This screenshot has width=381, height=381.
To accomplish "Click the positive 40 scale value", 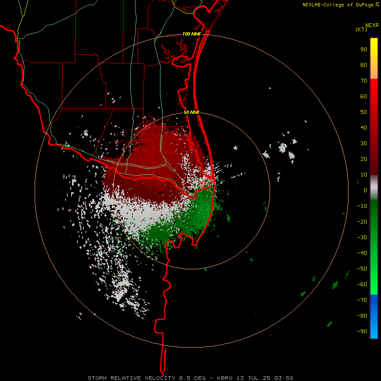I will [364, 127].
